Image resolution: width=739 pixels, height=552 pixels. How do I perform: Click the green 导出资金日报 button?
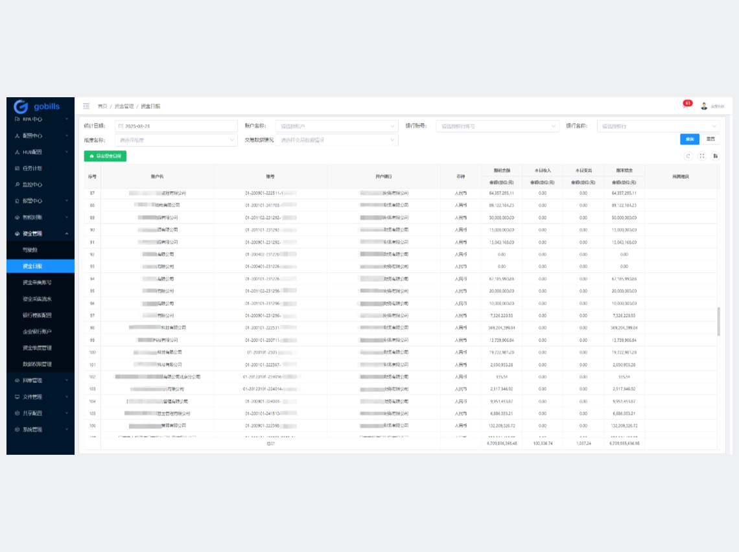tap(105, 156)
